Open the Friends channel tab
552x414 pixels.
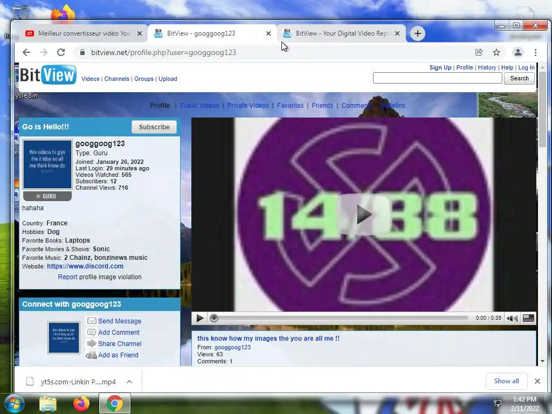[x=322, y=106]
